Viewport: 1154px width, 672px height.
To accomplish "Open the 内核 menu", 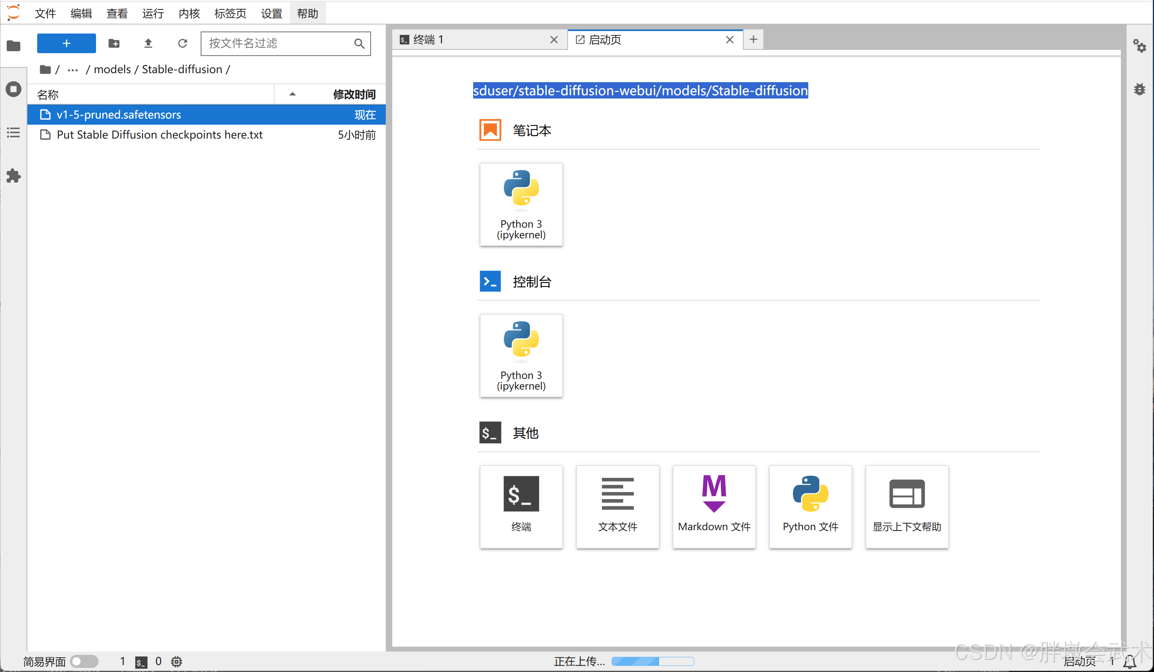I will point(189,13).
